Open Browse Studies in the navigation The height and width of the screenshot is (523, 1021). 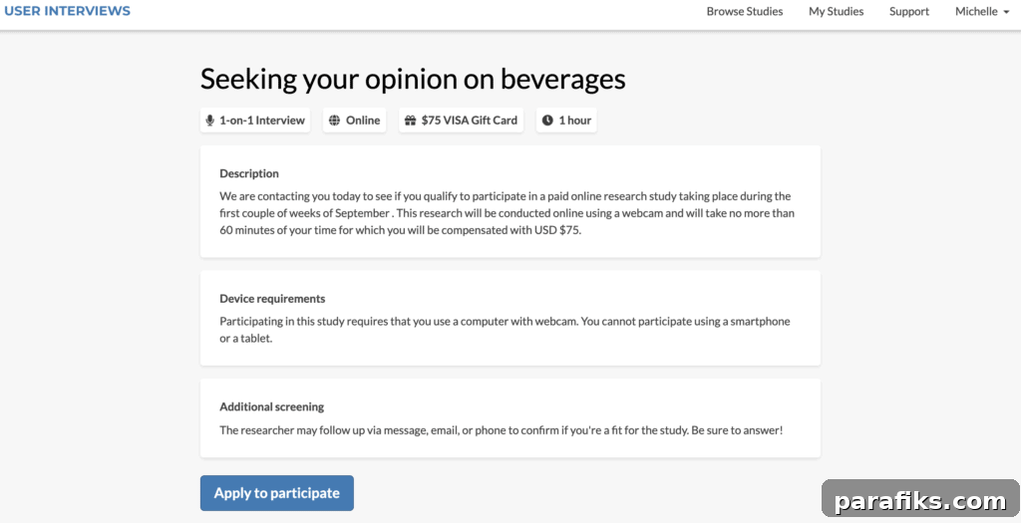[x=745, y=12]
